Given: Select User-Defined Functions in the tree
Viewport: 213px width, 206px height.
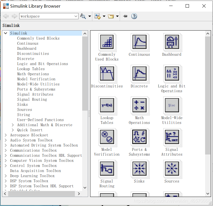Looking at the screenshot, I should point(40,120).
